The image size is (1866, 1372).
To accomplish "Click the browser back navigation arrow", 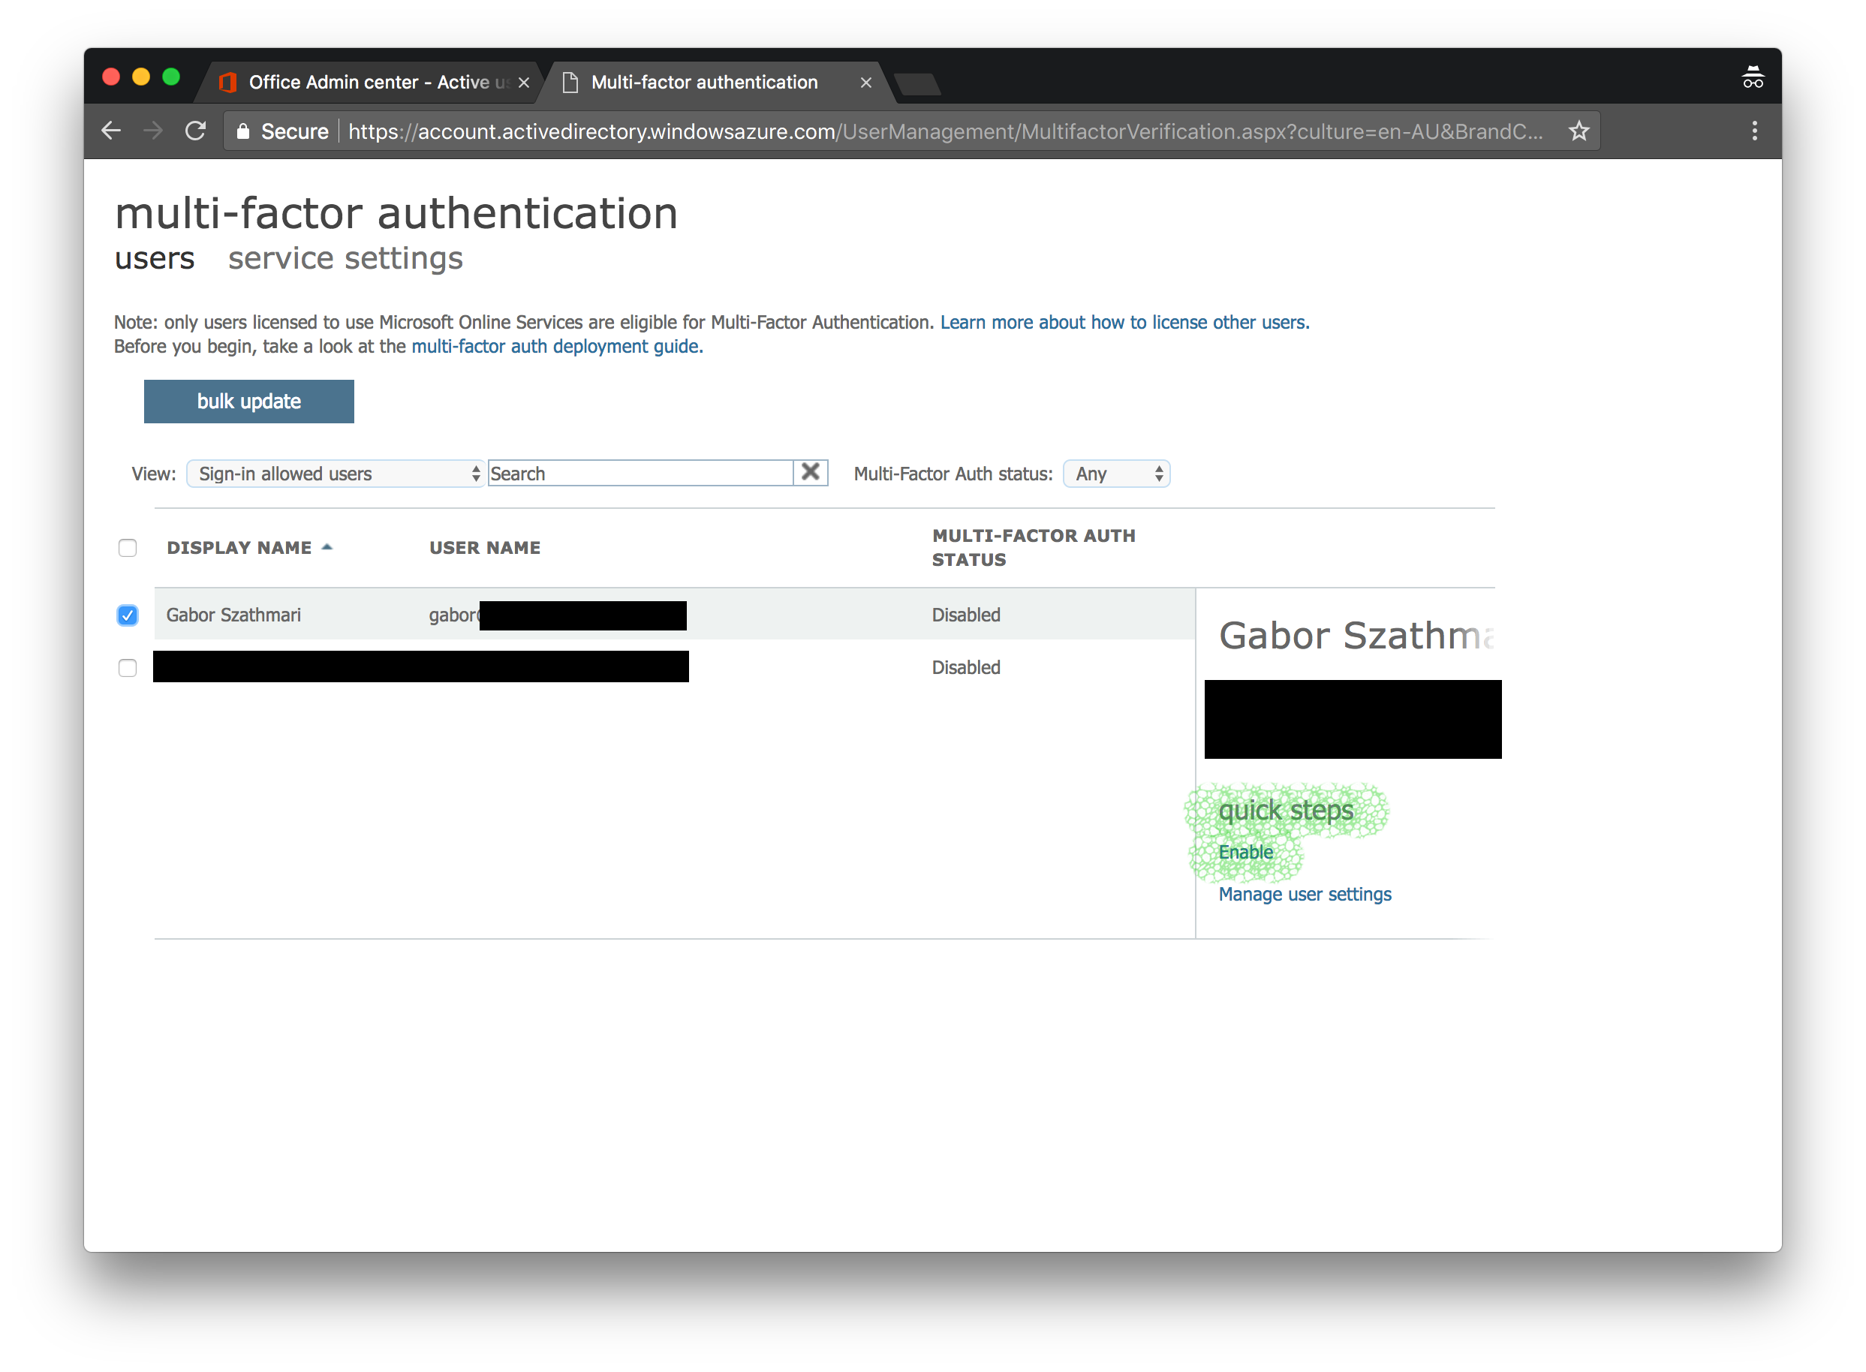I will click(114, 132).
